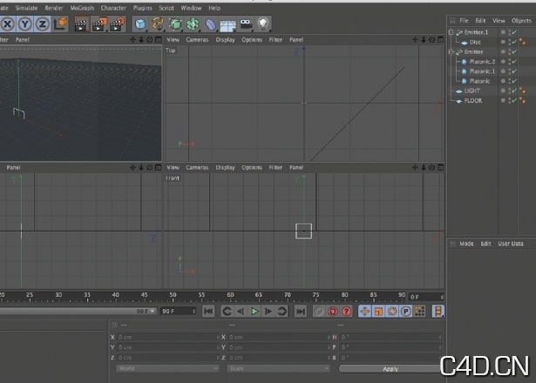Add a light bulb object
The height and width of the screenshot is (383, 536).
pos(263,24)
